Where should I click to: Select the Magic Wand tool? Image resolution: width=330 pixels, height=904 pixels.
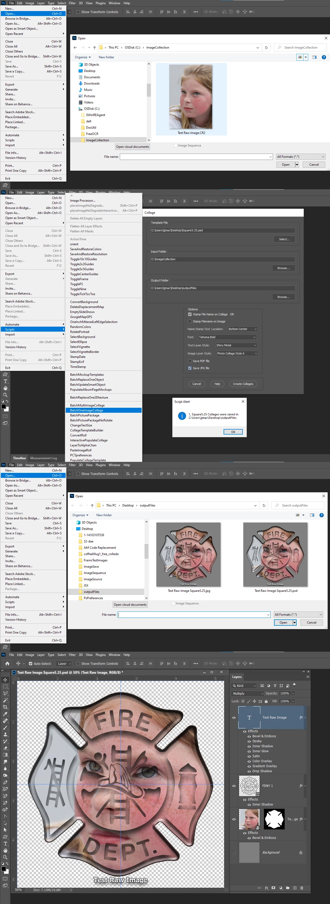click(5, 700)
